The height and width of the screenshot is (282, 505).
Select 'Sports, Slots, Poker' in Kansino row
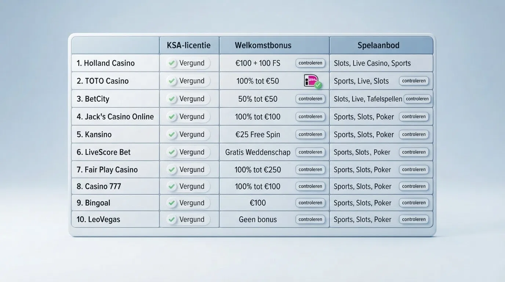click(x=364, y=134)
